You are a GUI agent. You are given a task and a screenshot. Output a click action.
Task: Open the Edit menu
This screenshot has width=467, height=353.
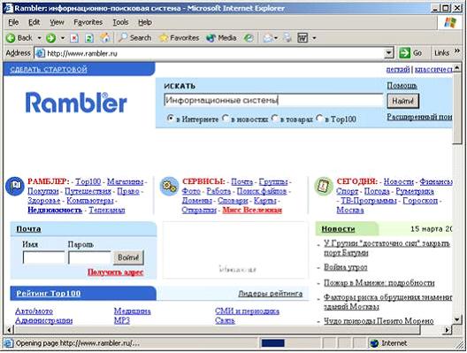tap(34, 22)
